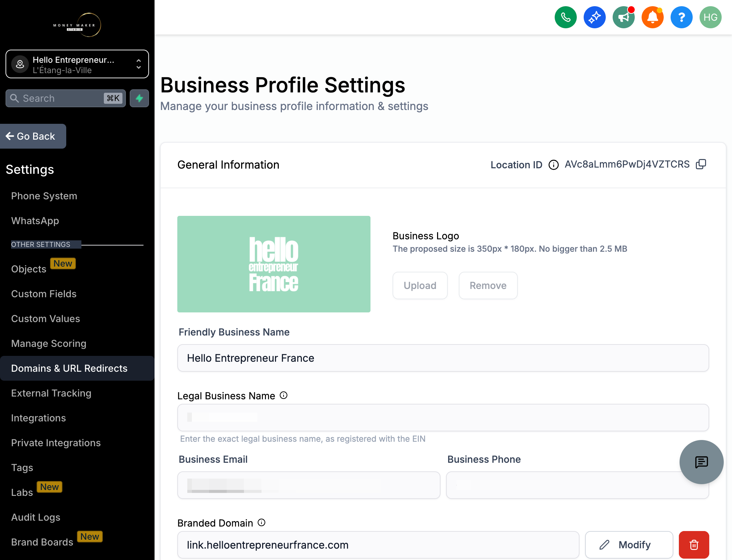
Task: Open External Tracking settings
Action: (x=51, y=393)
